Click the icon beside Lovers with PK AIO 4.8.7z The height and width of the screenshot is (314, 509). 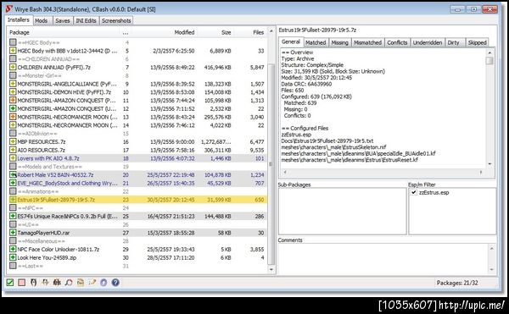pyautogui.click(x=13, y=158)
